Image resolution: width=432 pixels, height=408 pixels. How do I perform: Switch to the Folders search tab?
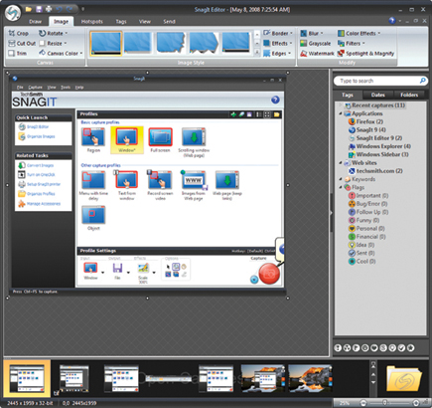click(x=409, y=95)
